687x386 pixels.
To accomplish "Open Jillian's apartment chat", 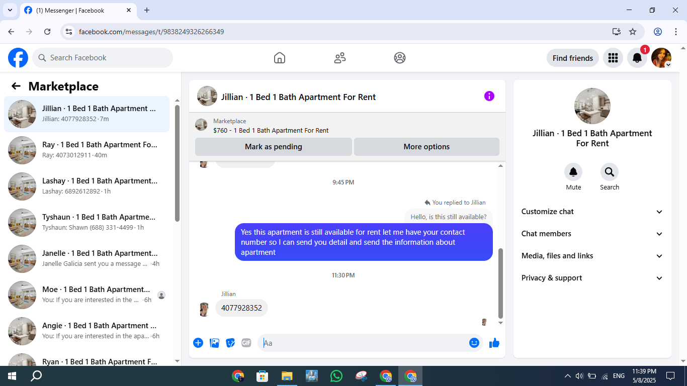I will (87, 114).
